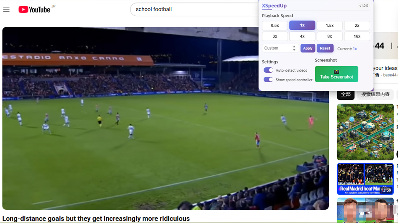Choose the 16x speed option
This screenshot has height=223, width=398.
tap(357, 36)
